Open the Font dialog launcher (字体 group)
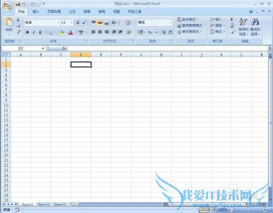 [x=86, y=41]
